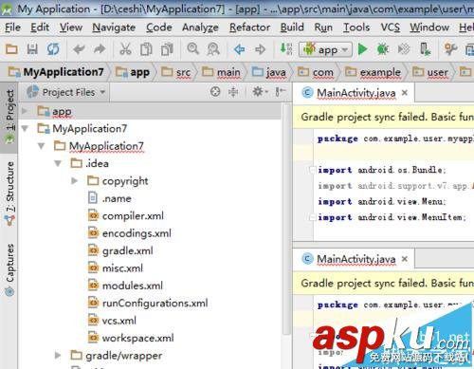This screenshot has width=474, height=369.
Task: Click the Make Project build icon
Action: [286, 49]
